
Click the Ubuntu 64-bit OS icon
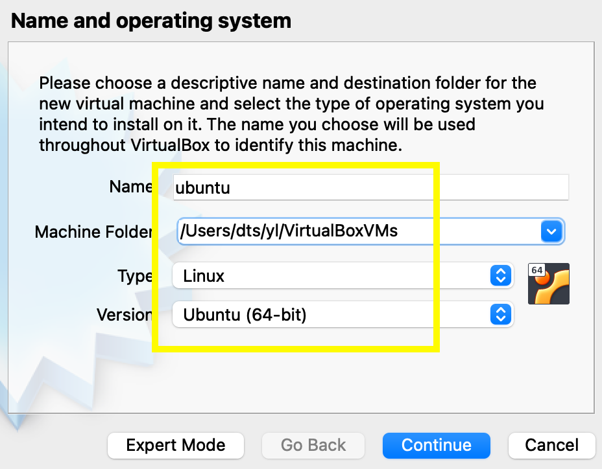coord(548,283)
